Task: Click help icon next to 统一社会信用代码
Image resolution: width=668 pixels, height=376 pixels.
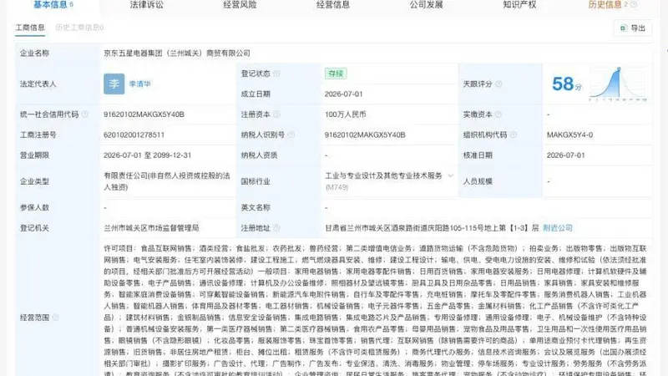Action: click(85, 114)
